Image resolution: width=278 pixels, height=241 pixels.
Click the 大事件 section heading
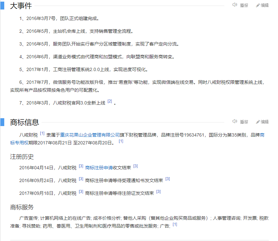coord(21,6)
